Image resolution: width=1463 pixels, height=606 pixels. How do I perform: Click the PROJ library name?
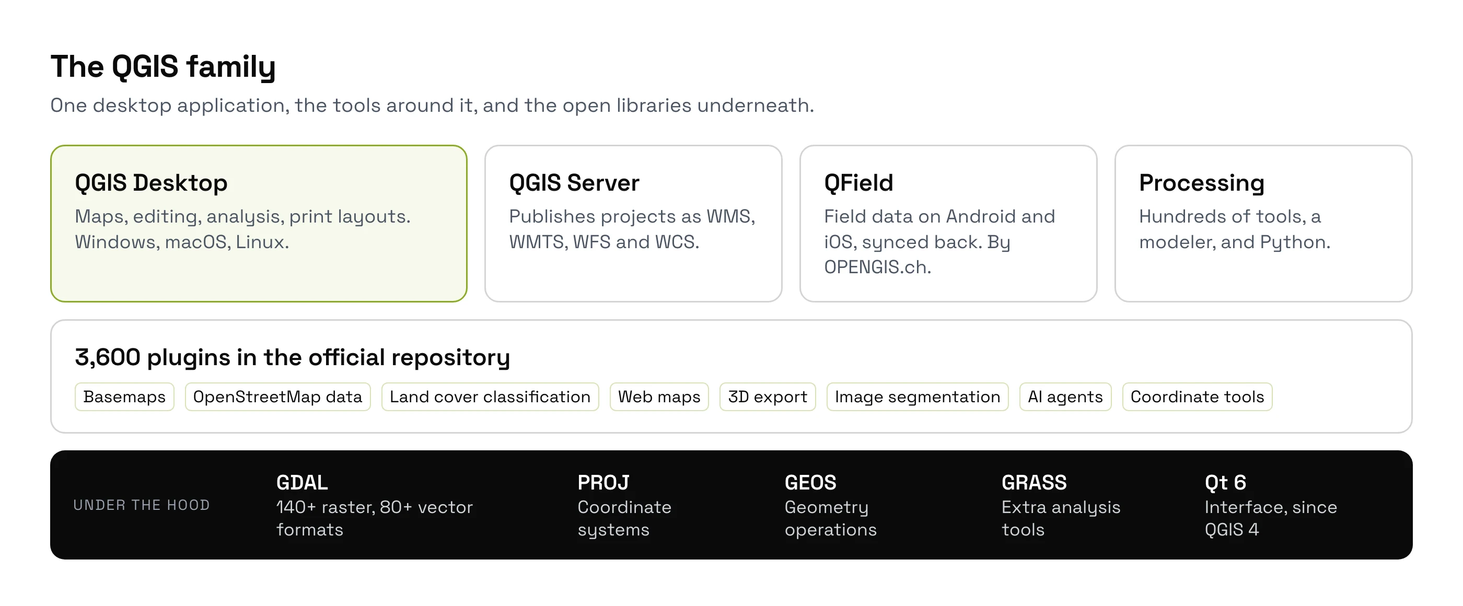click(603, 482)
